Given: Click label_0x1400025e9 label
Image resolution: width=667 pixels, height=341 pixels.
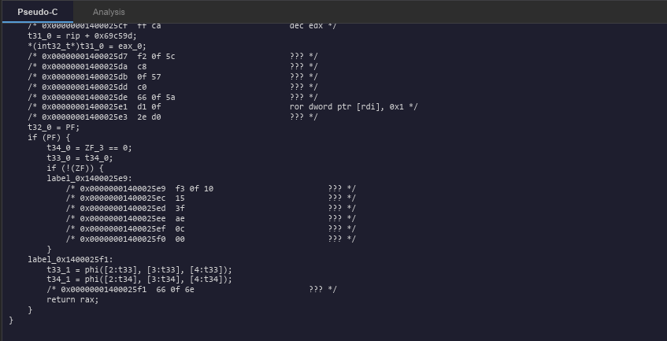Looking at the screenshot, I should [89, 178].
